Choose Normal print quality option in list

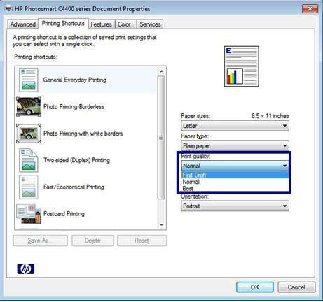coord(235,182)
